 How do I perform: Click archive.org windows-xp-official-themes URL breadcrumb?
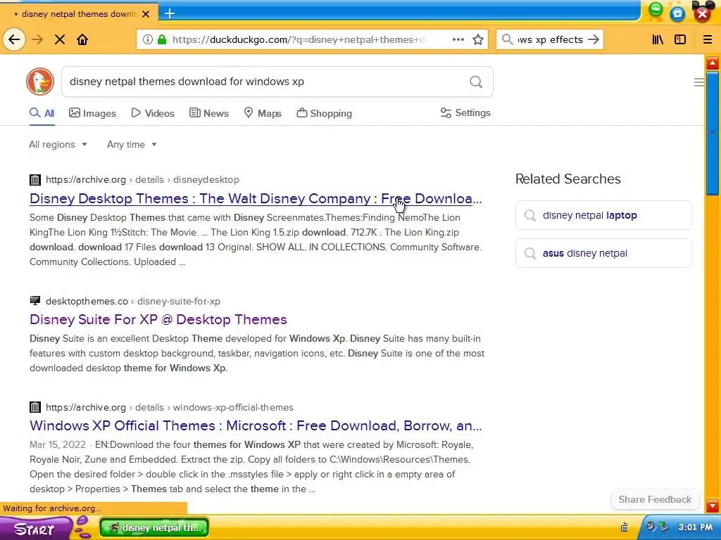[x=170, y=407]
